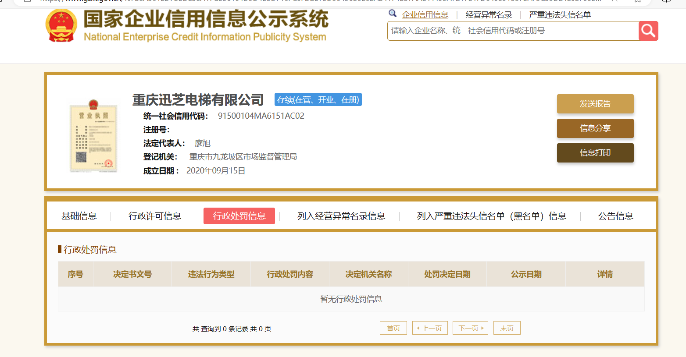Open 企业信用信息 link

[x=425, y=15]
